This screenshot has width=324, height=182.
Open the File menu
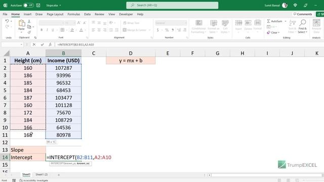(x=5, y=14)
